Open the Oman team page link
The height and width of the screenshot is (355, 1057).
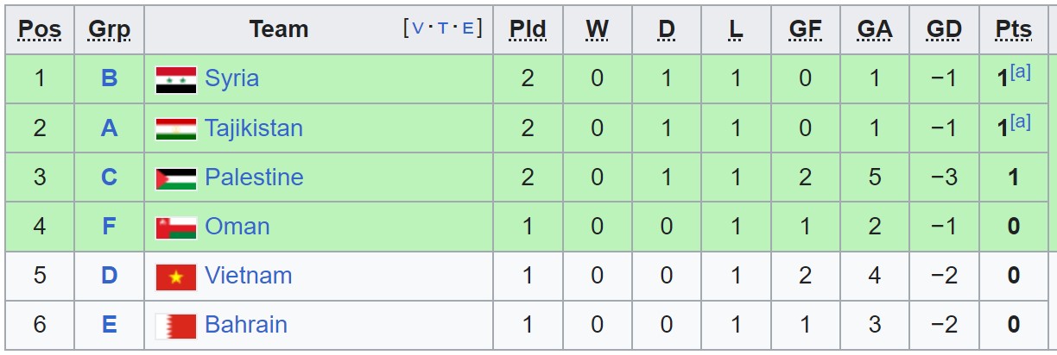pyautogui.click(x=237, y=227)
